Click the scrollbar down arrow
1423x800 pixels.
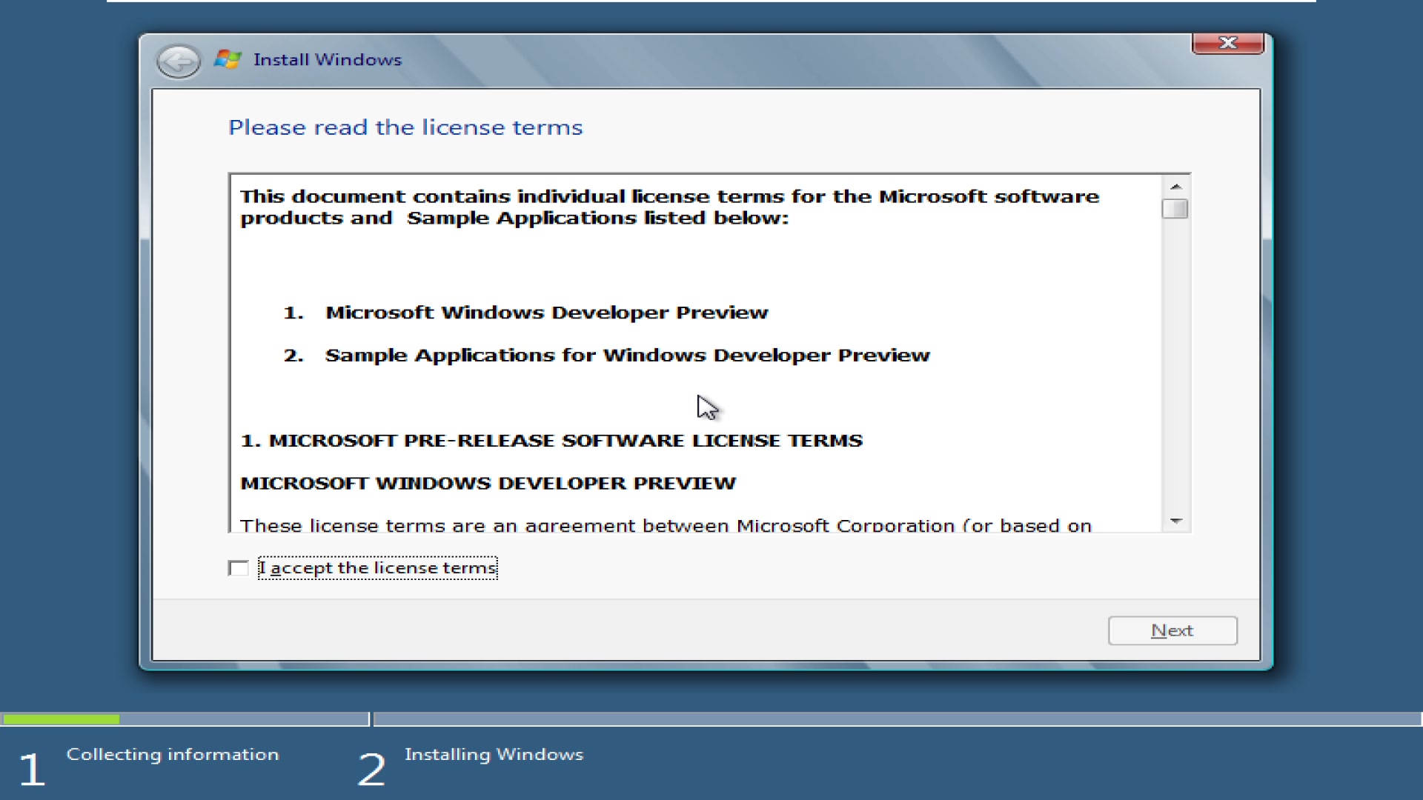coord(1176,521)
